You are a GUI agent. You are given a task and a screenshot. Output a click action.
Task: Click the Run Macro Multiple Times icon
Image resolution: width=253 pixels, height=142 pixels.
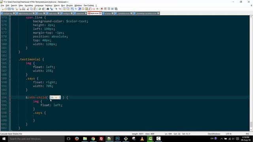pyautogui.click(x=112, y=9)
